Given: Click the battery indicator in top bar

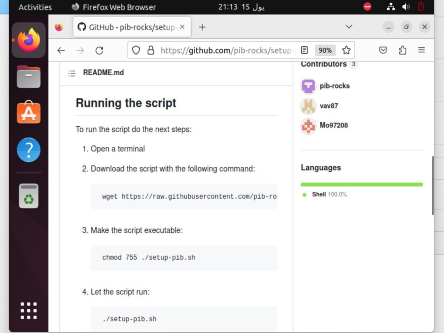Looking at the screenshot, I should (x=421, y=7).
